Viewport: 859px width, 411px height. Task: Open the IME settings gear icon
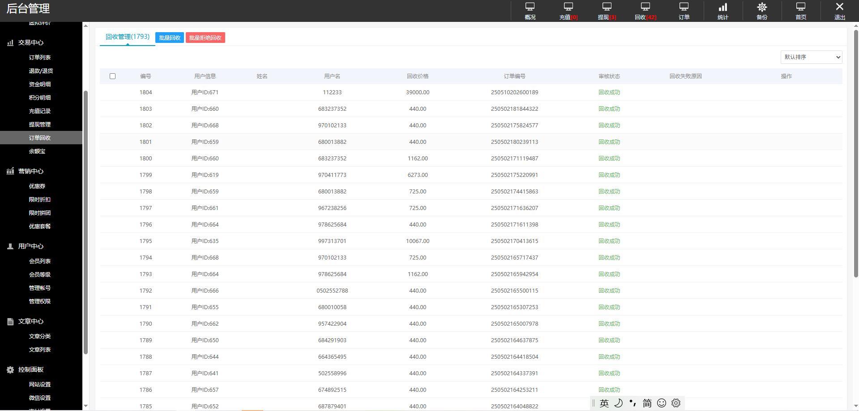tap(676, 403)
